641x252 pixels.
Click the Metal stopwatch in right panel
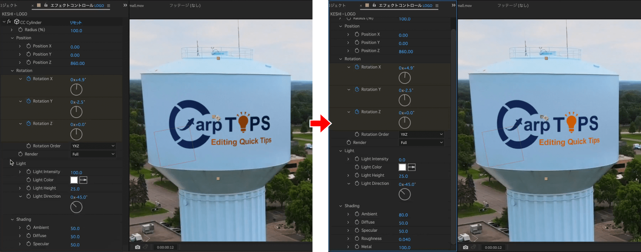click(357, 247)
